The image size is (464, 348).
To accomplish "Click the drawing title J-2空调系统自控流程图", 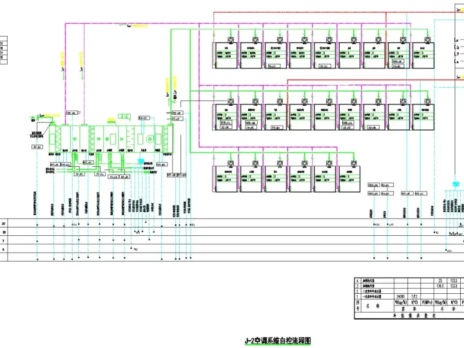I will point(278,341).
